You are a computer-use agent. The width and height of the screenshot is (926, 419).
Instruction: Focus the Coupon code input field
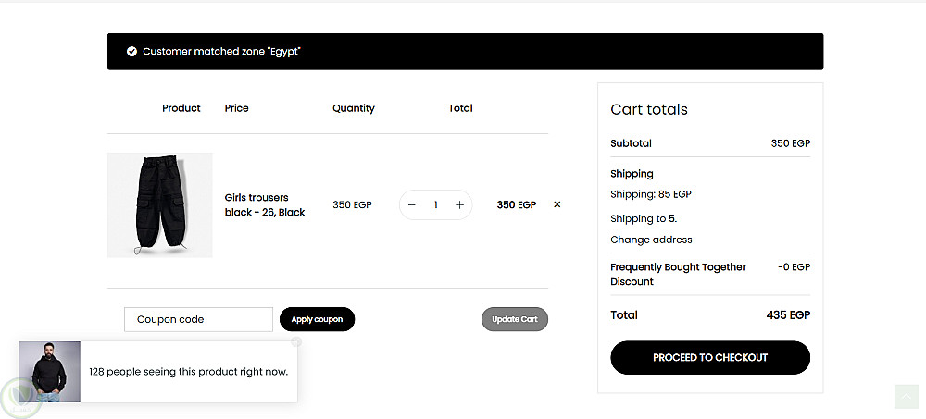coord(198,319)
